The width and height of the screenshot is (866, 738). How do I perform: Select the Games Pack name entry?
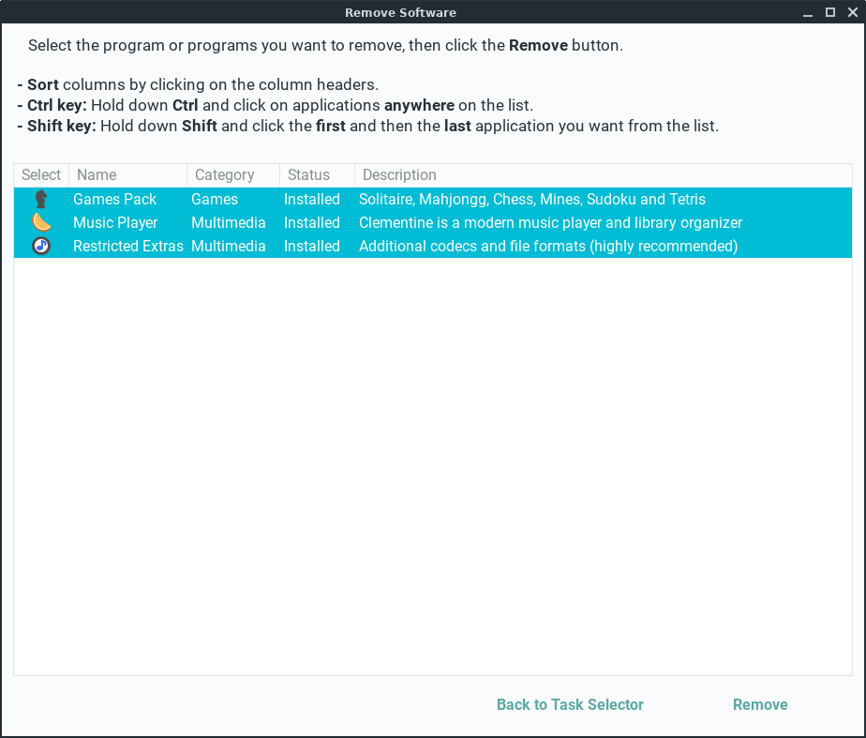pos(115,199)
